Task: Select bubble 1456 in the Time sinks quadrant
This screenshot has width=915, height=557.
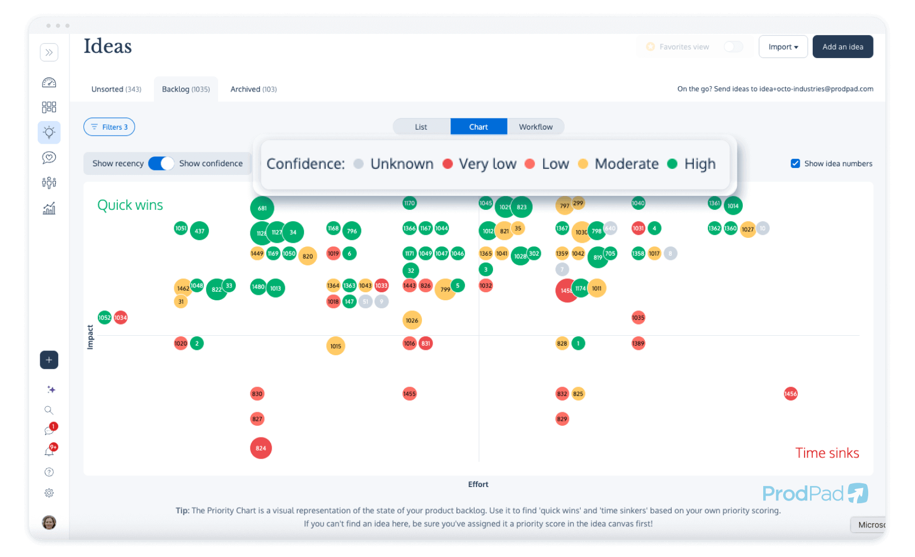Action: pyautogui.click(x=791, y=393)
